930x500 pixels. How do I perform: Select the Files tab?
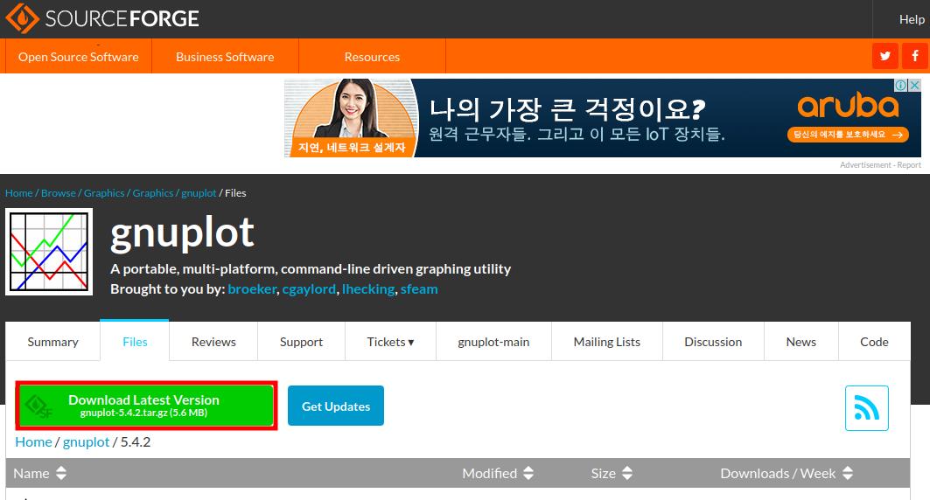click(135, 342)
